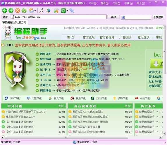The image size is (167, 145).
Task: Click the 百度搜索 button
Action: click(x=158, y=17)
